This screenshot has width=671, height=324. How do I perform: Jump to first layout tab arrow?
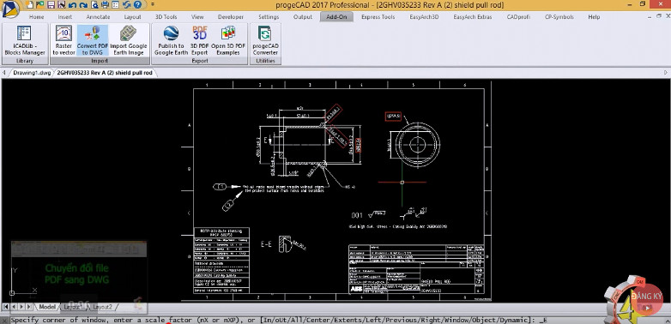click(x=5, y=307)
